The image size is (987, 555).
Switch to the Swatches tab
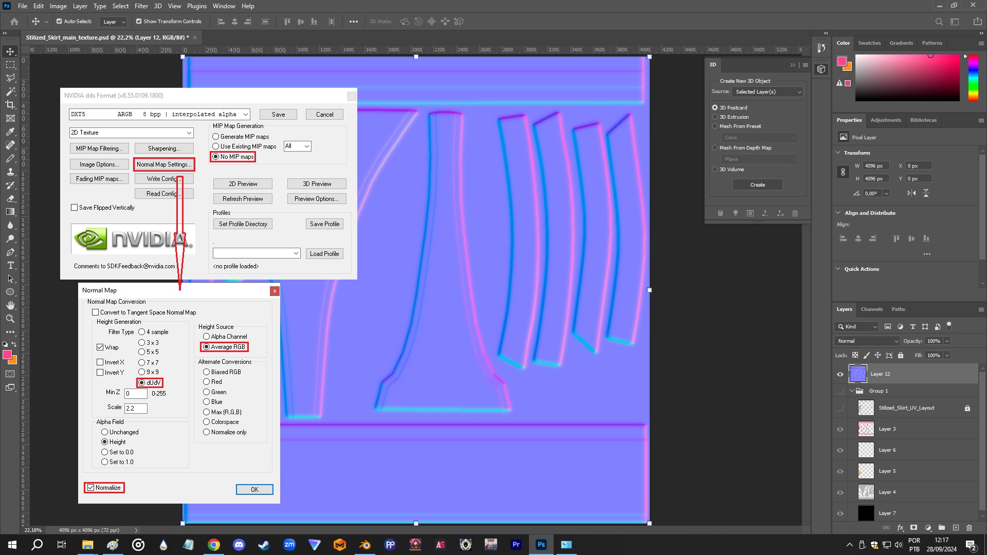tap(869, 43)
